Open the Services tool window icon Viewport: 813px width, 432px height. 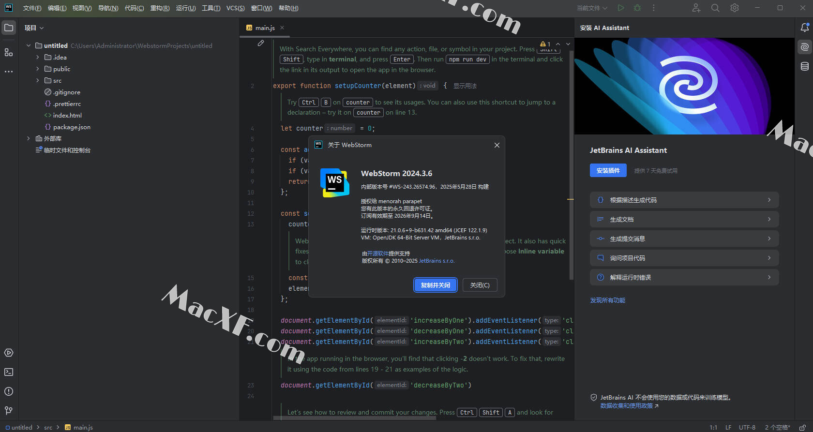9,353
